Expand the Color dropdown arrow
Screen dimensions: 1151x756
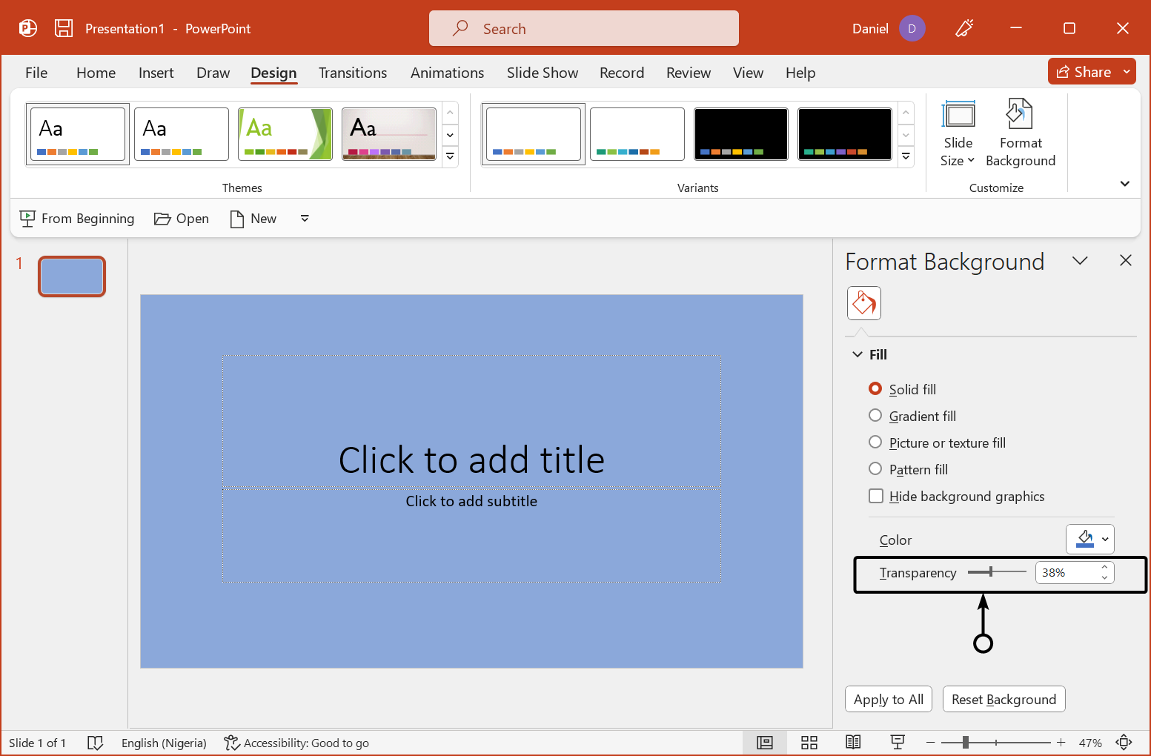(1104, 539)
